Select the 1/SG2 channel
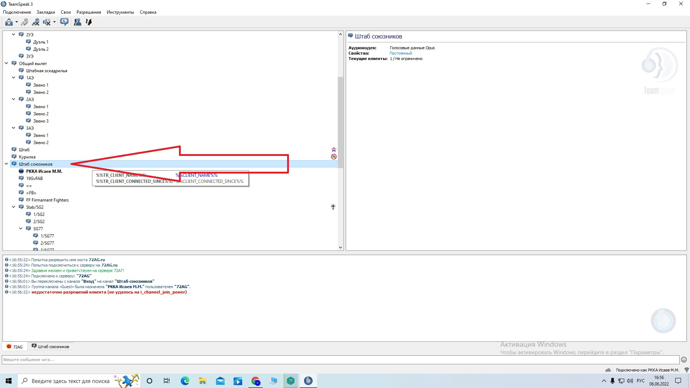This screenshot has width=690, height=388. (x=39, y=214)
